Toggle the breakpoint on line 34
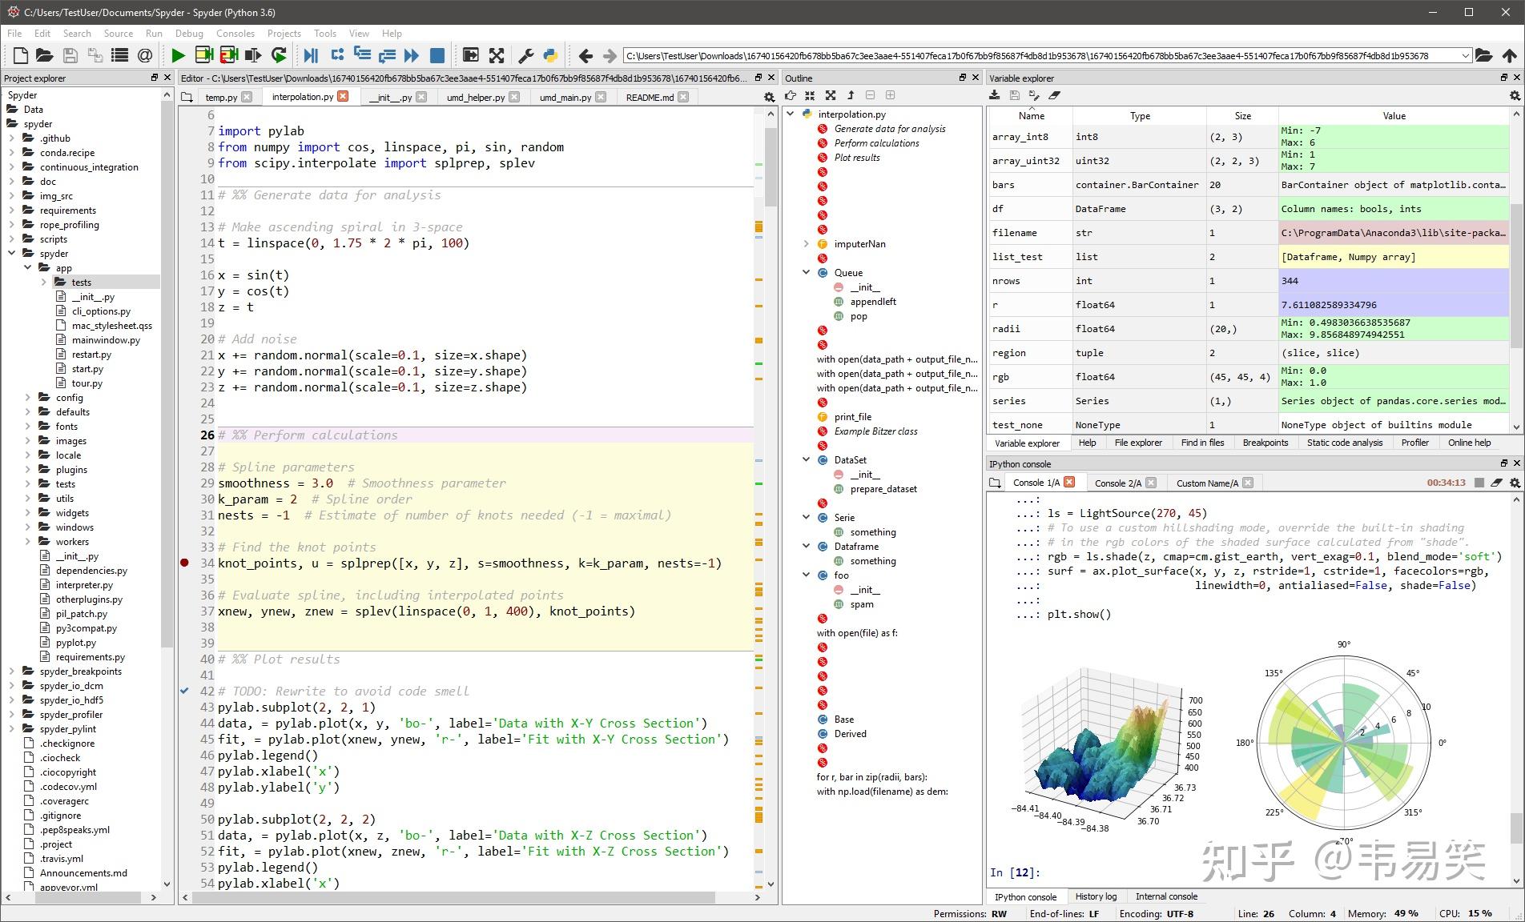 click(185, 563)
